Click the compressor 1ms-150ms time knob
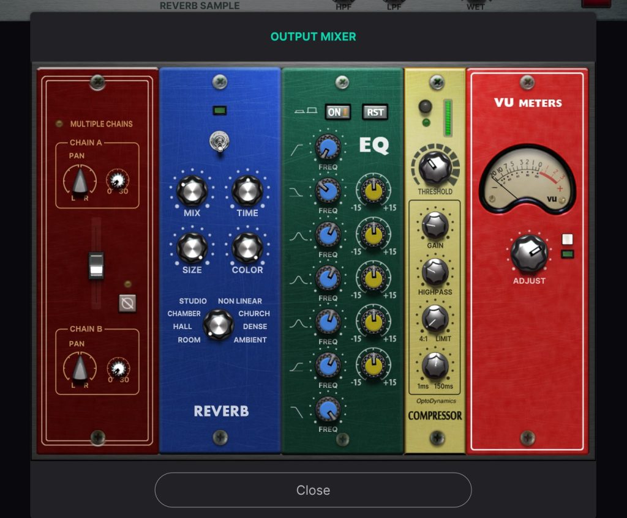627x518 pixels. coord(435,366)
